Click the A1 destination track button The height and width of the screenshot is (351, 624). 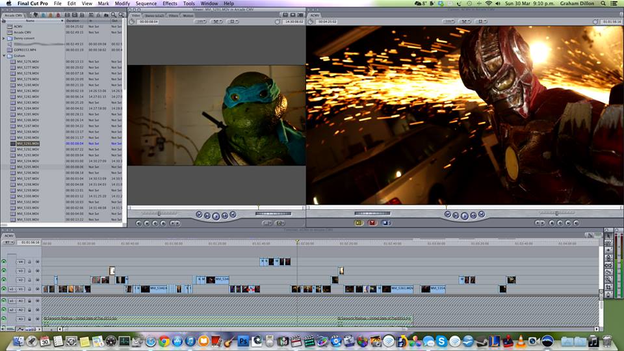pos(20,300)
